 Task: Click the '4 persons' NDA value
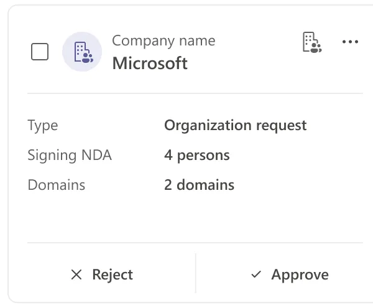[196, 155]
